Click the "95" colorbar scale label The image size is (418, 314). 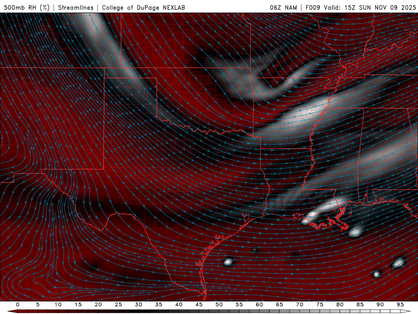click(x=400, y=305)
